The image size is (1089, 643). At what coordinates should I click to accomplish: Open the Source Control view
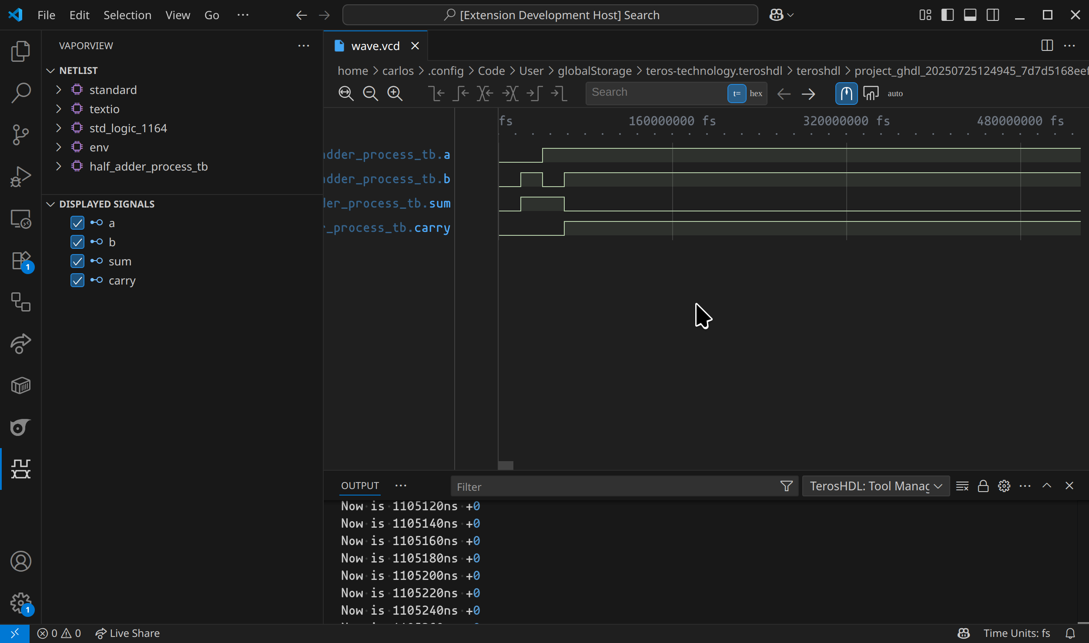coord(20,134)
